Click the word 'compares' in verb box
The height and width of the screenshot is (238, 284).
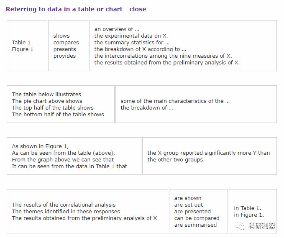66,43
